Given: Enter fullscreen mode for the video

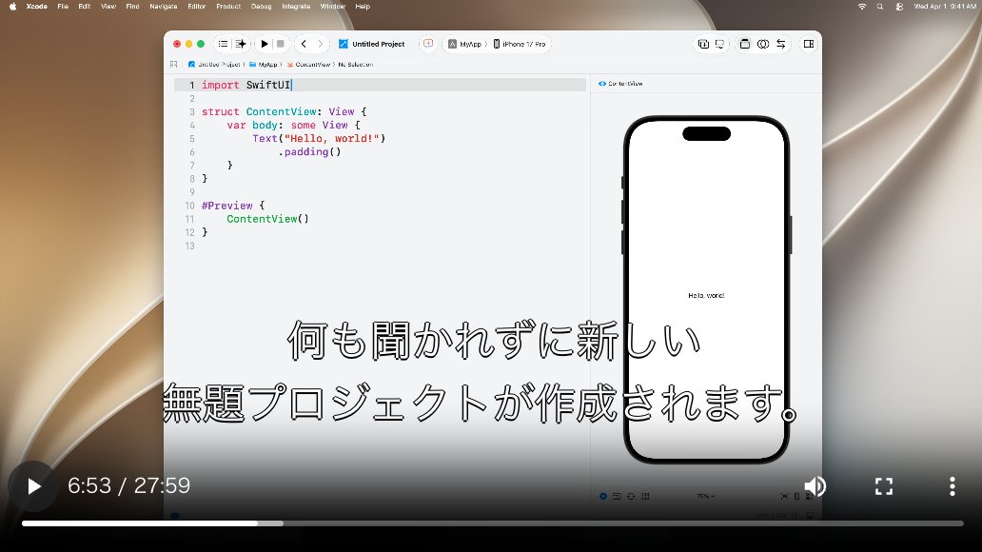Looking at the screenshot, I should (884, 486).
